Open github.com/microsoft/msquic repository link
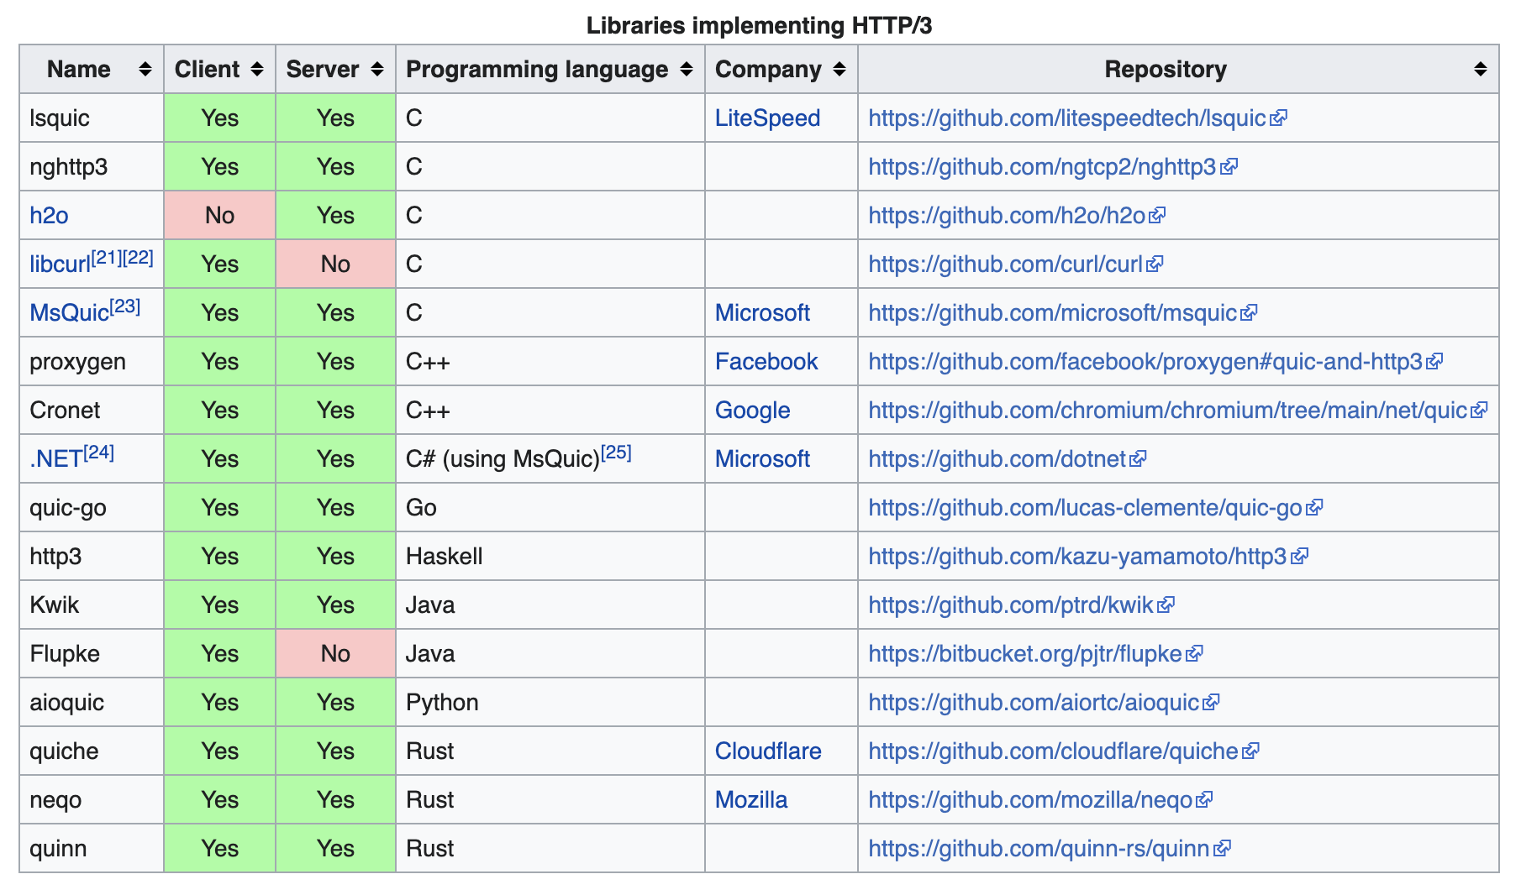The image size is (1521, 895). pyautogui.click(x=1053, y=313)
